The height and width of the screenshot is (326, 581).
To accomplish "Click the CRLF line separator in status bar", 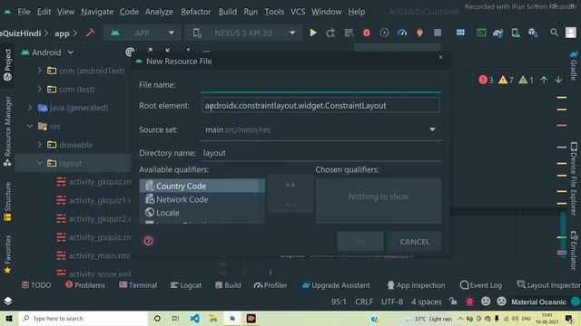I will tap(364, 302).
